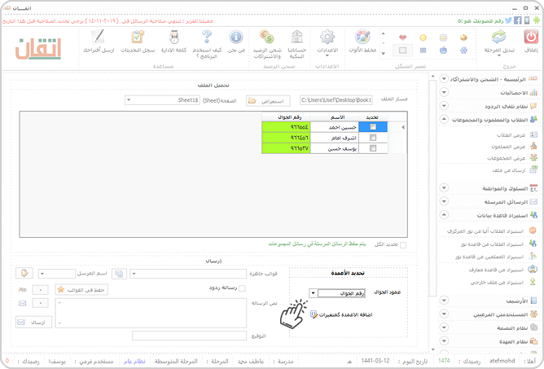The width and height of the screenshot is (544, 369).
Task: Open the About Us (من نحن) info icon
Action: coord(236,37)
